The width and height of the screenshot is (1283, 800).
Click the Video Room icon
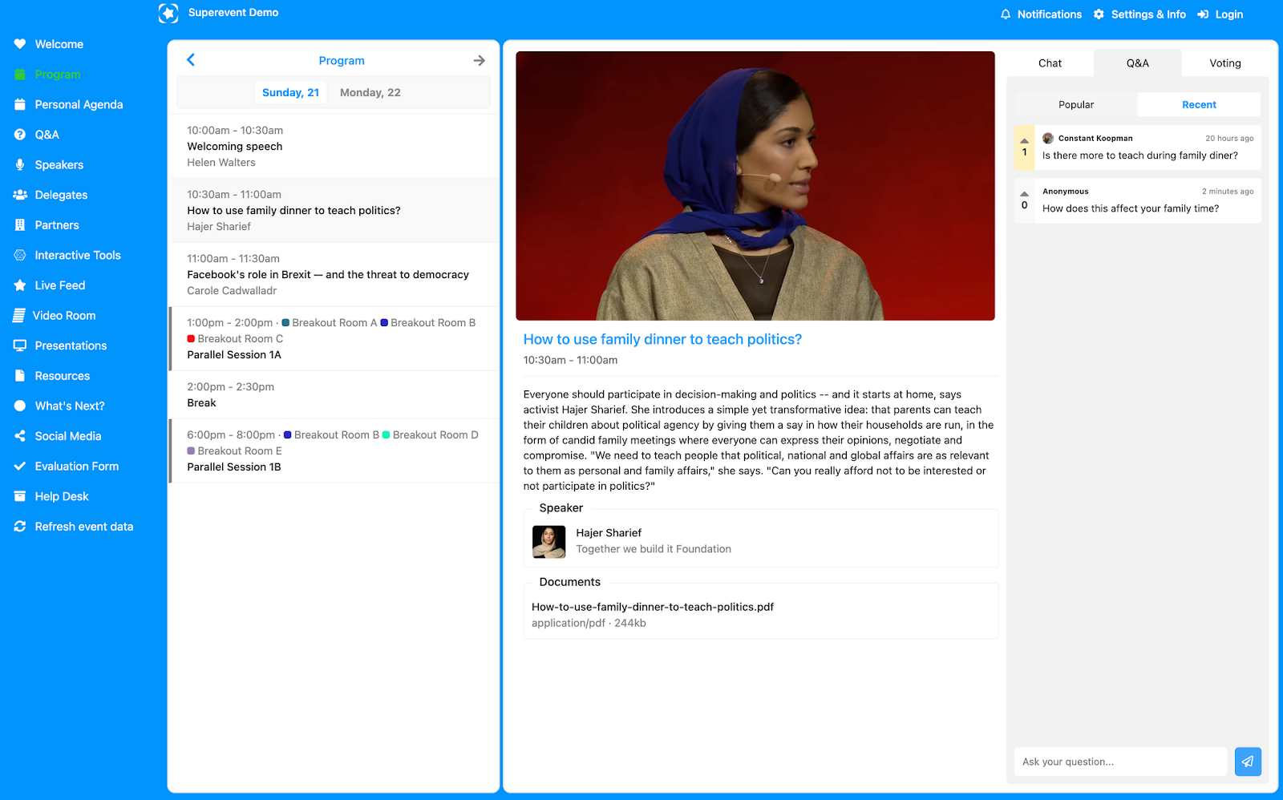click(x=19, y=316)
